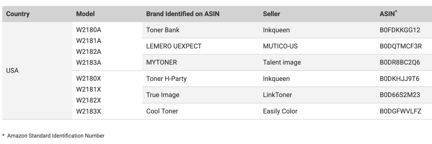Image resolution: width=432 pixels, height=144 pixels.
Task: Click the Toner Bank brand cell
Action: tap(163, 30)
